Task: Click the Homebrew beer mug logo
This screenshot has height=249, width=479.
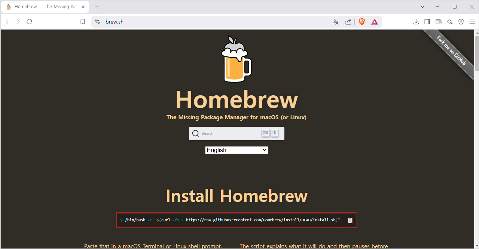Action: click(x=237, y=59)
